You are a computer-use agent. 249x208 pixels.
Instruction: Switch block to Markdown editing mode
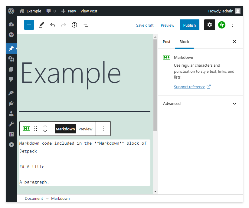point(65,129)
